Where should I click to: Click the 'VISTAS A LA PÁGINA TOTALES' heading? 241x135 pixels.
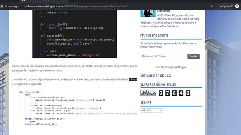(158, 84)
